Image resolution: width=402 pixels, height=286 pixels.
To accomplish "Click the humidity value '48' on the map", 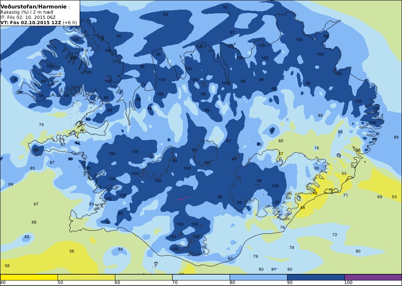I will (303, 207).
